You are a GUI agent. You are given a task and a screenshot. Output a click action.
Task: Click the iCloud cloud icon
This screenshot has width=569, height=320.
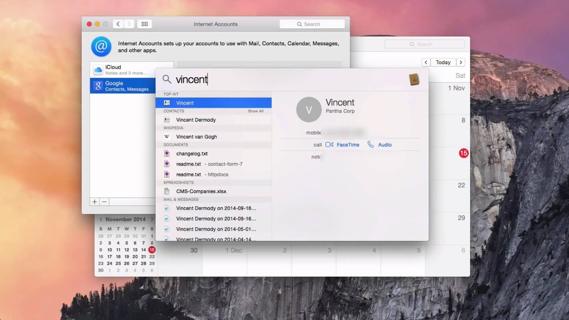tap(98, 70)
